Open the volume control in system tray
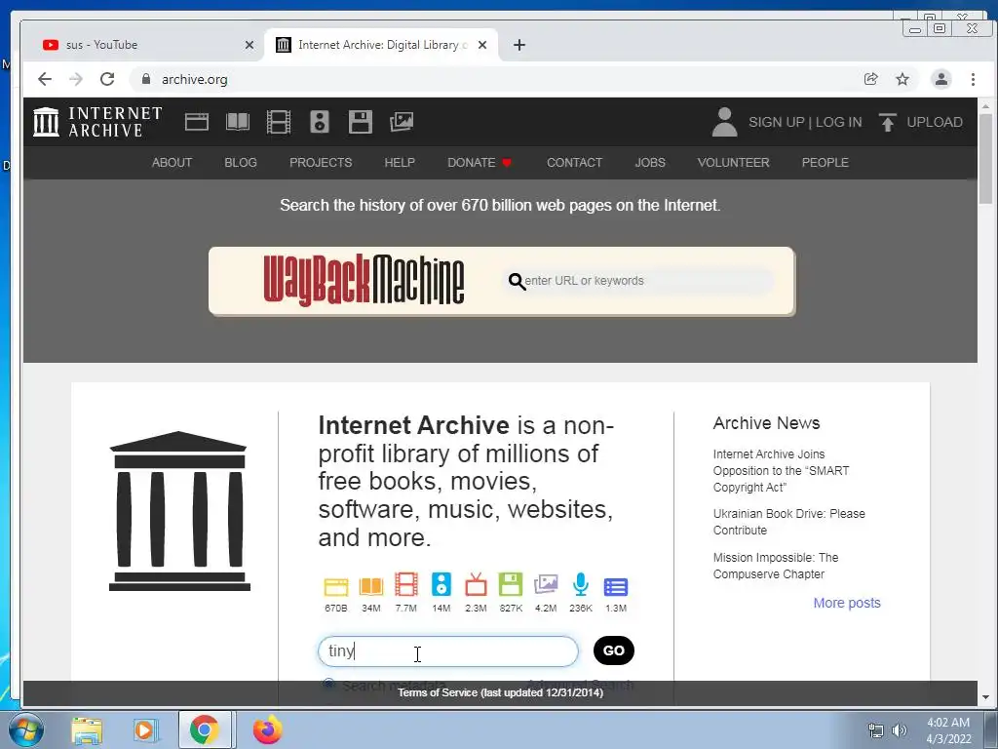 pyautogui.click(x=900, y=730)
